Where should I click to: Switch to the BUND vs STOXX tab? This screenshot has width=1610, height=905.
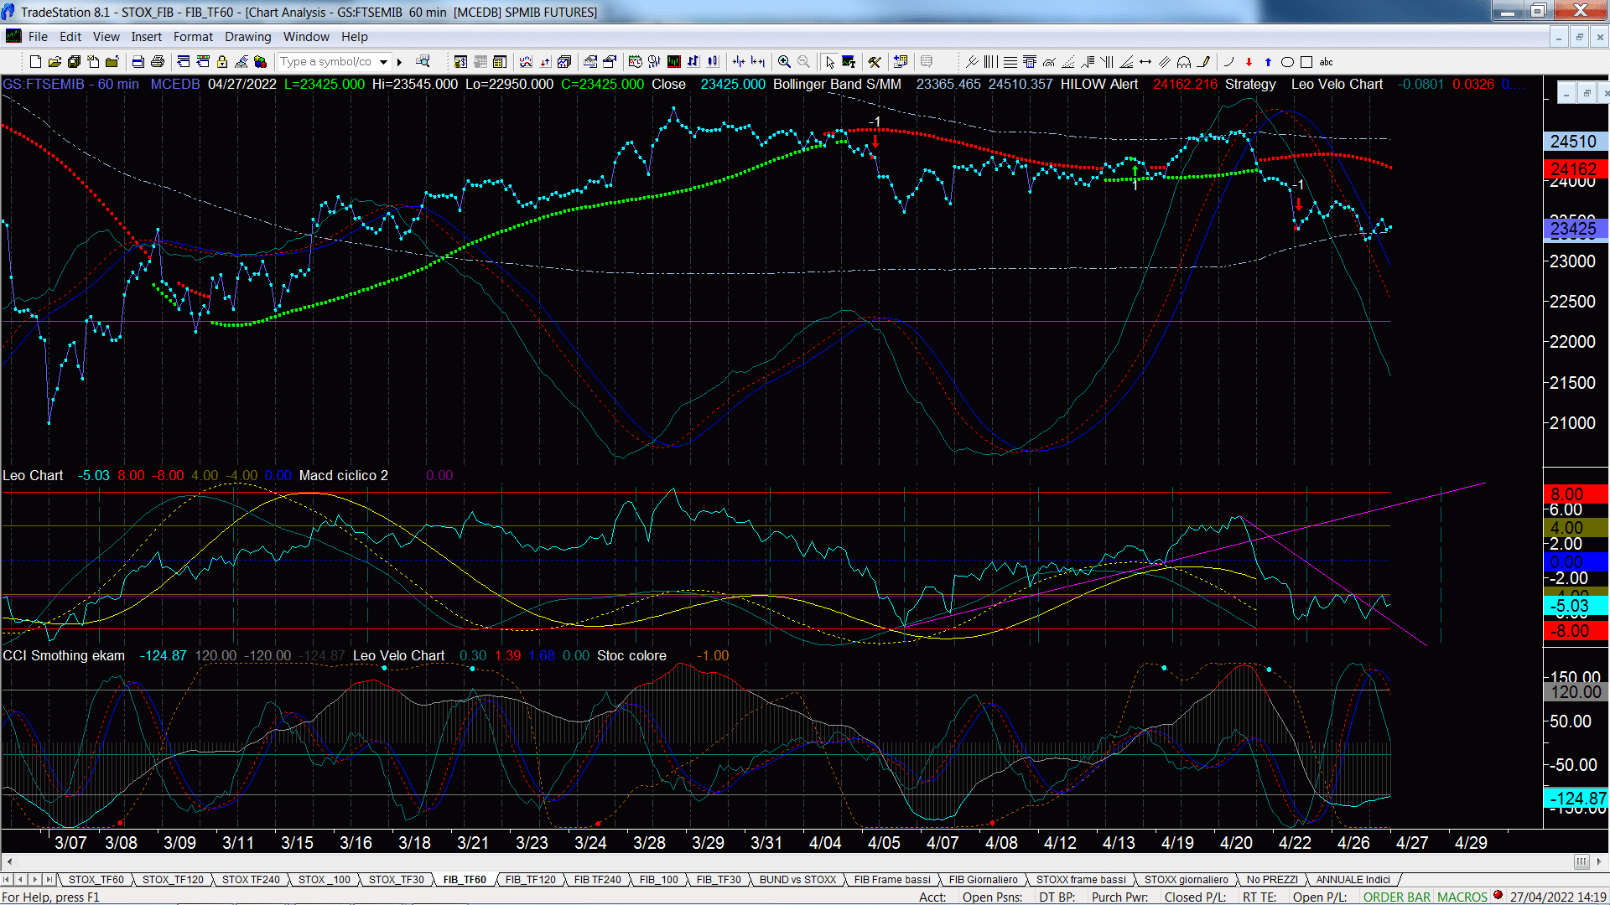[x=797, y=880]
